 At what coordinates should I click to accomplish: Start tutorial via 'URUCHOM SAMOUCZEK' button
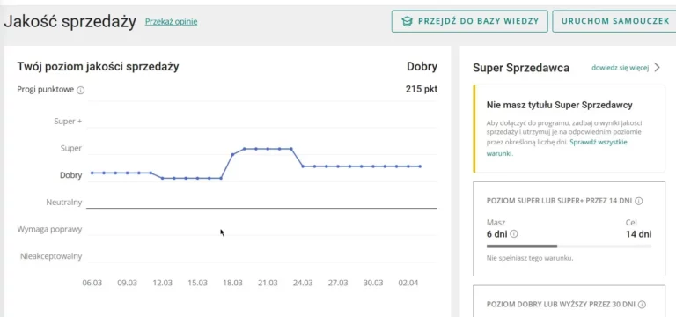point(614,21)
